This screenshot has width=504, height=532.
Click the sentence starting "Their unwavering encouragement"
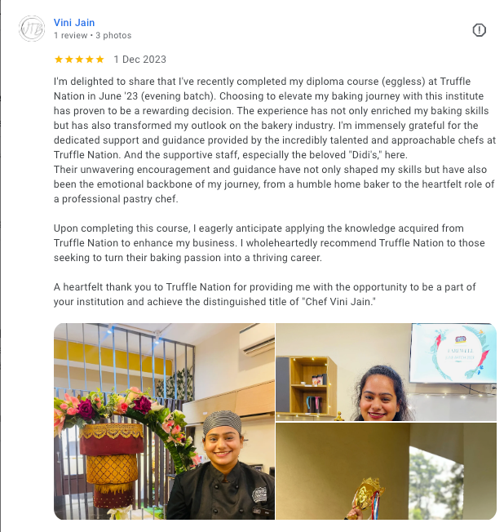274,184
